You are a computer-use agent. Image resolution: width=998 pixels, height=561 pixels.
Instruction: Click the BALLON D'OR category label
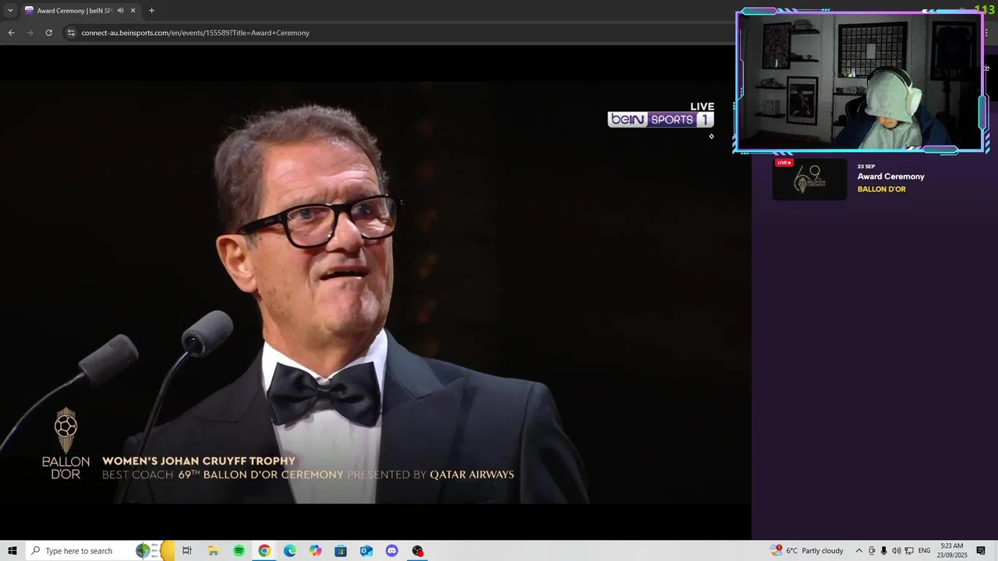(881, 189)
